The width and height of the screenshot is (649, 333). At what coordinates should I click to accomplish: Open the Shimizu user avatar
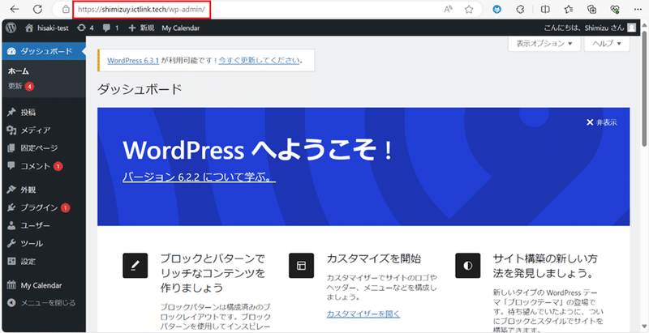[632, 28]
